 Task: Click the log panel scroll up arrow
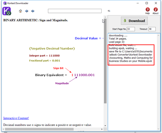(158, 35)
